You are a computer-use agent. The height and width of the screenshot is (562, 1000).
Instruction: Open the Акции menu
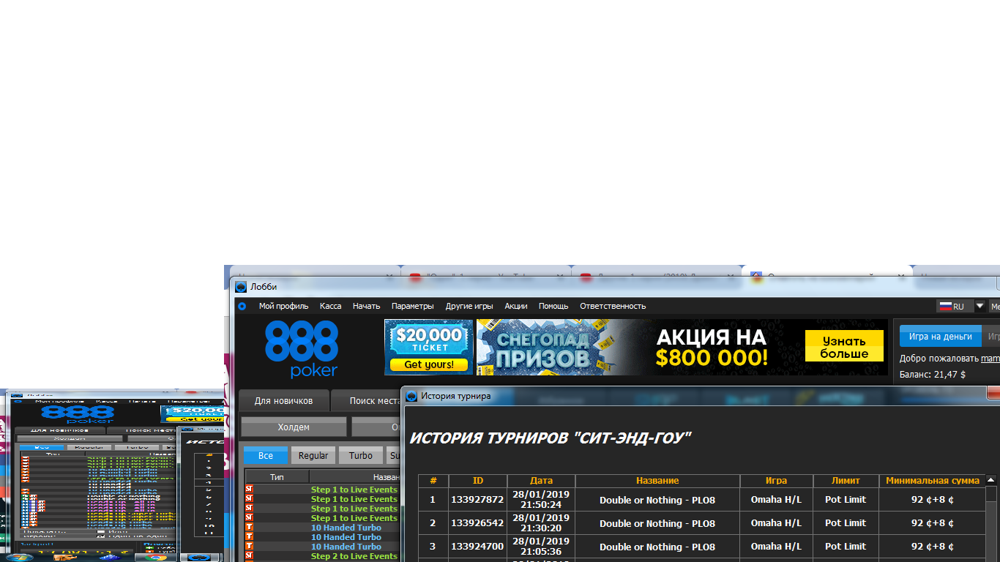(516, 306)
